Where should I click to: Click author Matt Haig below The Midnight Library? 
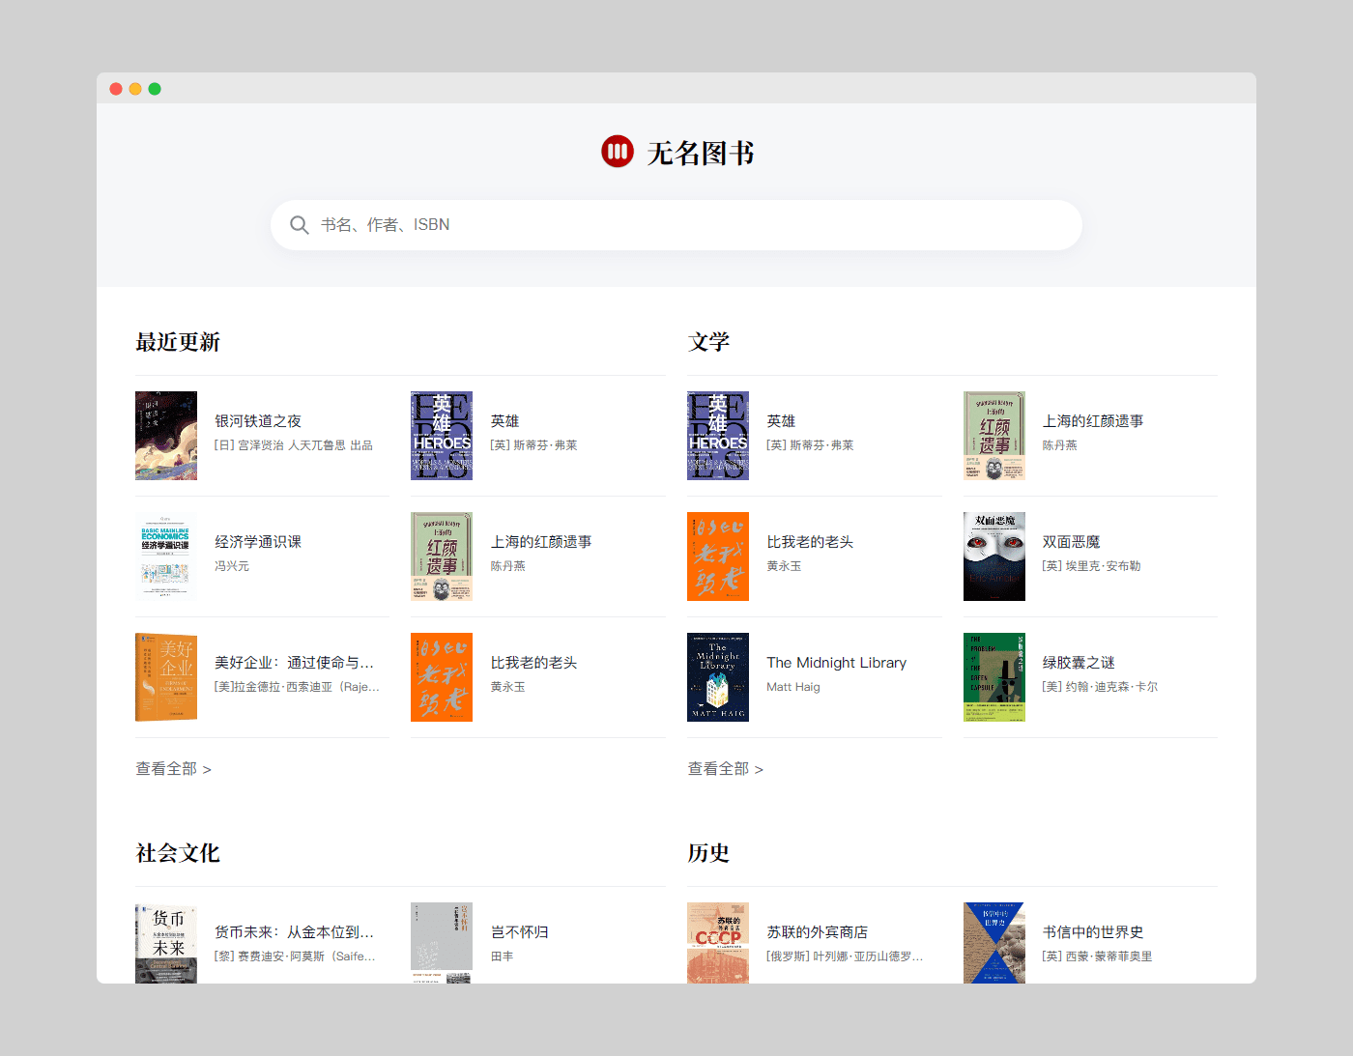(x=792, y=686)
